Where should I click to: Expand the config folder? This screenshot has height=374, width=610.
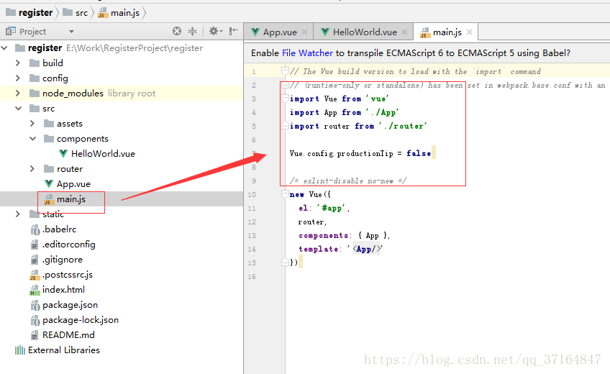(x=17, y=78)
